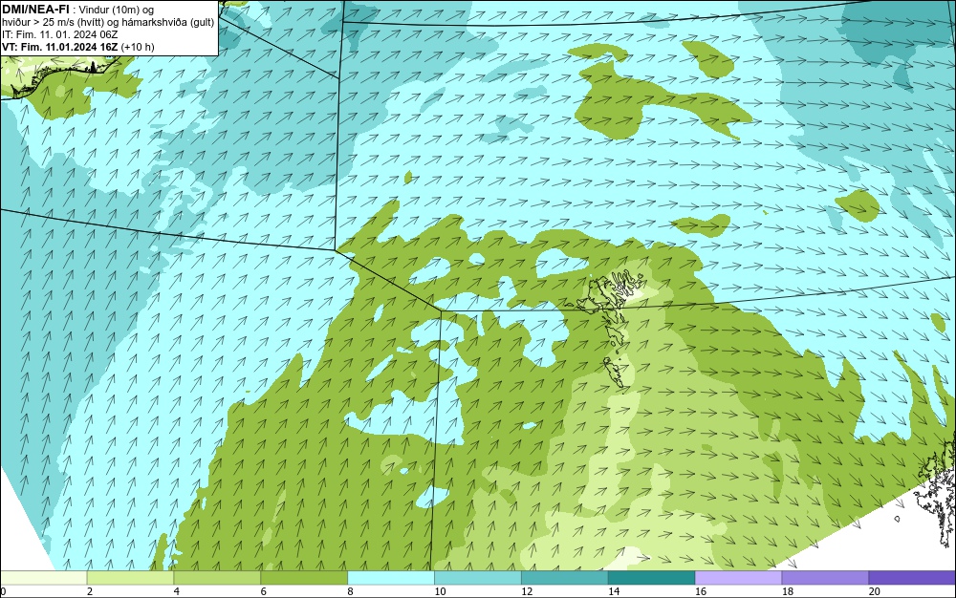Click the olive green 6–8 m/s legend swatch
The height and width of the screenshot is (598, 956).
(304, 577)
